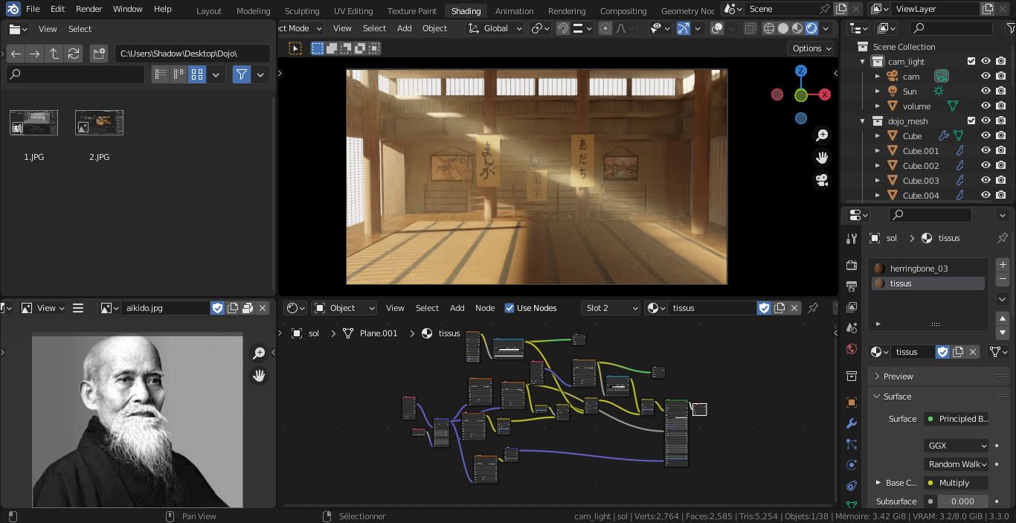The height and width of the screenshot is (523, 1016).
Task: Open the Render menu
Action: [x=89, y=9]
